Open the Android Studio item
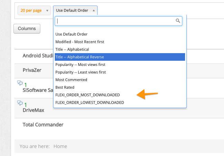224x156 pixels. 38,56
